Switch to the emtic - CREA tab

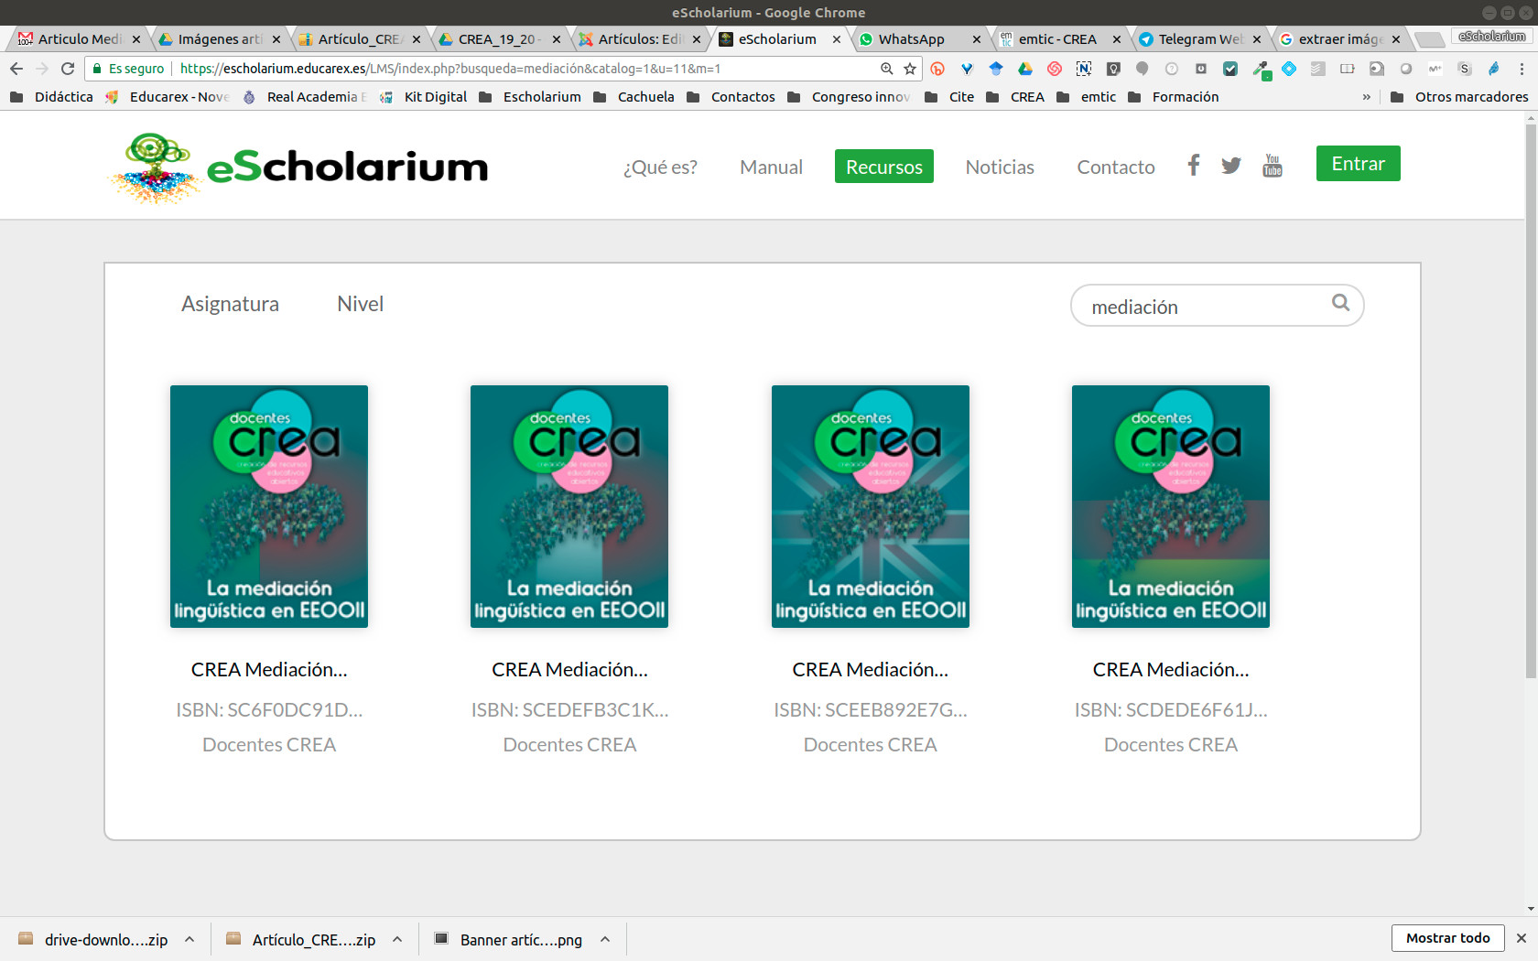click(x=1058, y=39)
